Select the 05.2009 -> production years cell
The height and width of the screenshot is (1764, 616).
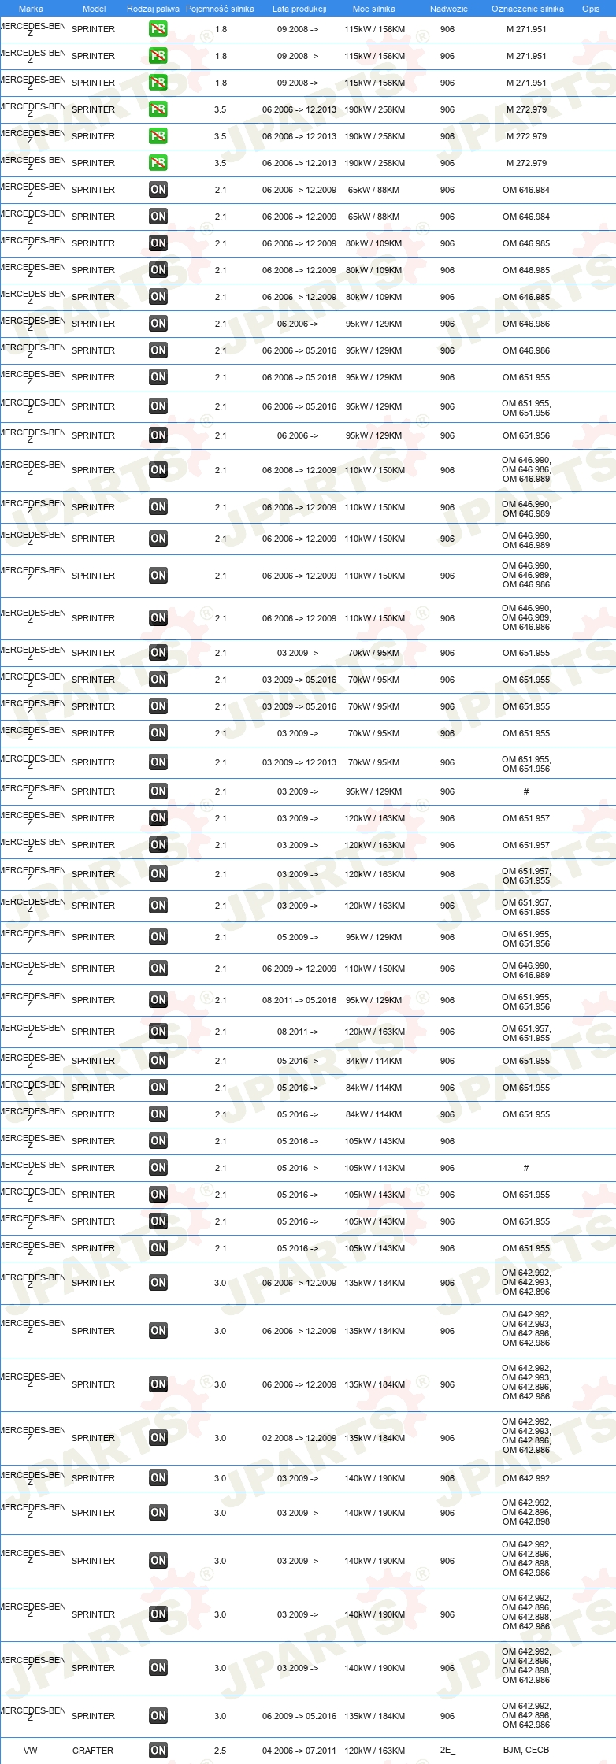pyautogui.click(x=298, y=937)
